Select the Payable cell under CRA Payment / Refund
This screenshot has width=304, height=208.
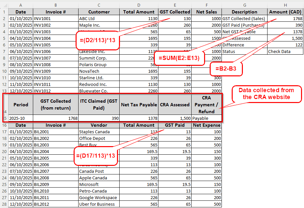point(206,118)
